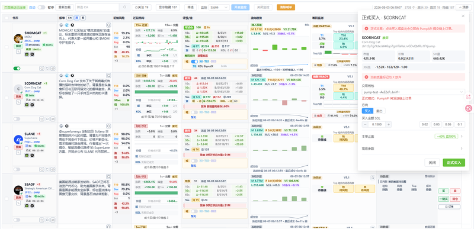Screen dimensions: 474x229
Task: Click the orange 清除喊单 button
Action: pos(286,7)
